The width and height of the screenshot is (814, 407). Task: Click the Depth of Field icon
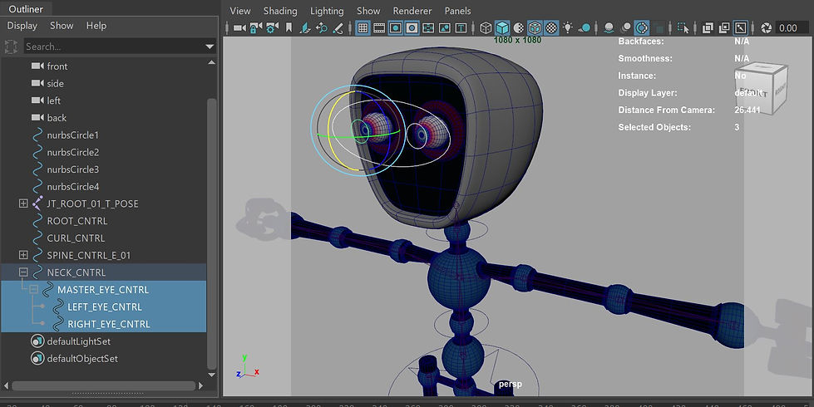pos(659,28)
